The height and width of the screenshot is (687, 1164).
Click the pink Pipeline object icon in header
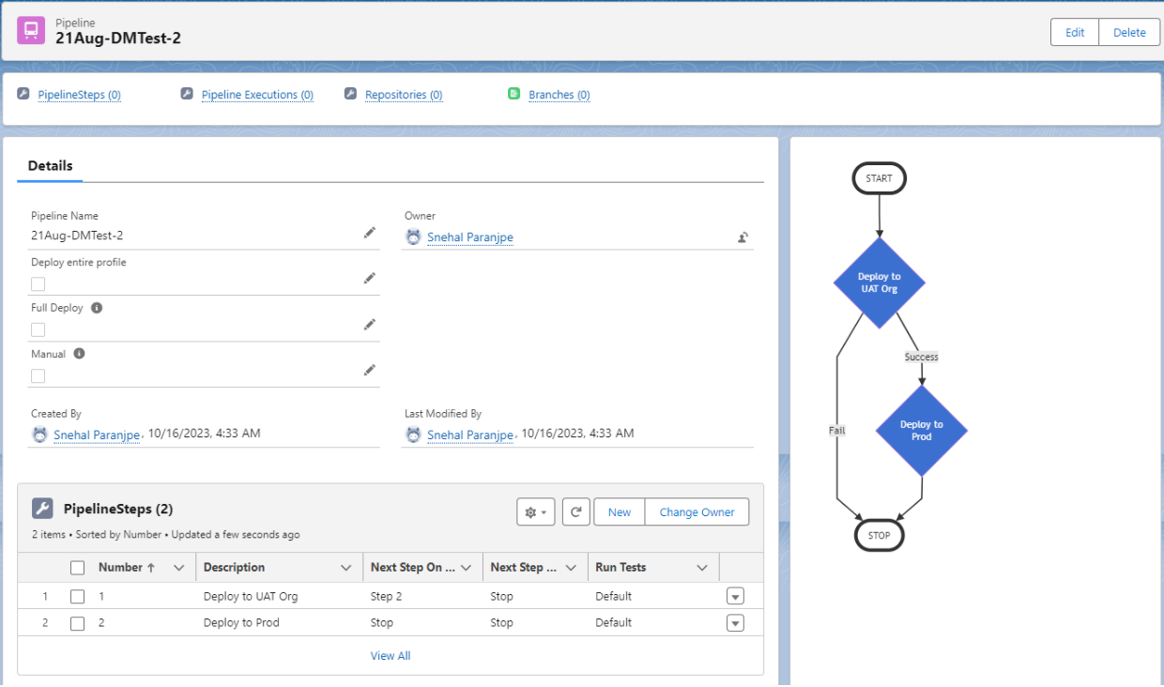pyautogui.click(x=31, y=30)
